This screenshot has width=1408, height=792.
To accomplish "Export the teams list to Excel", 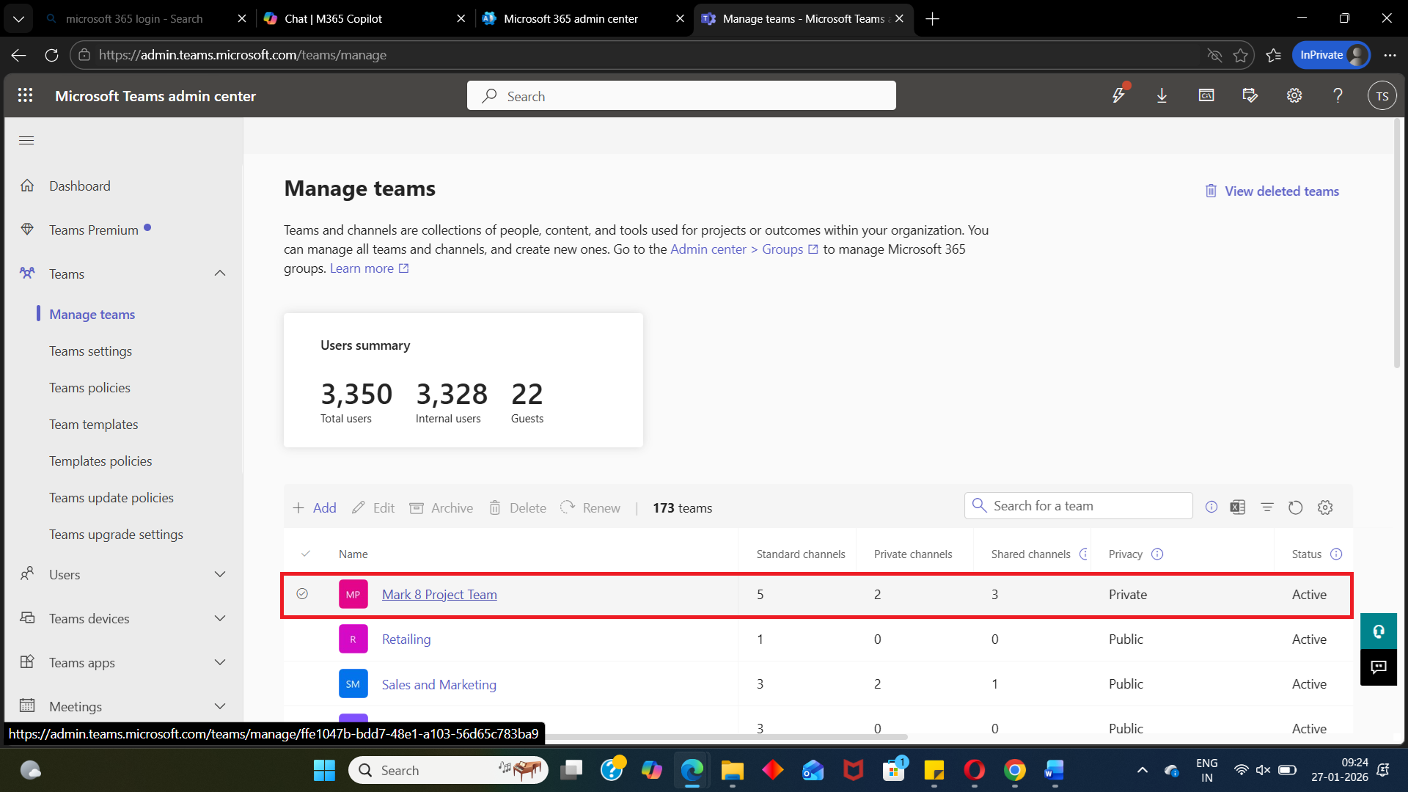I will pyautogui.click(x=1239, y=507).
